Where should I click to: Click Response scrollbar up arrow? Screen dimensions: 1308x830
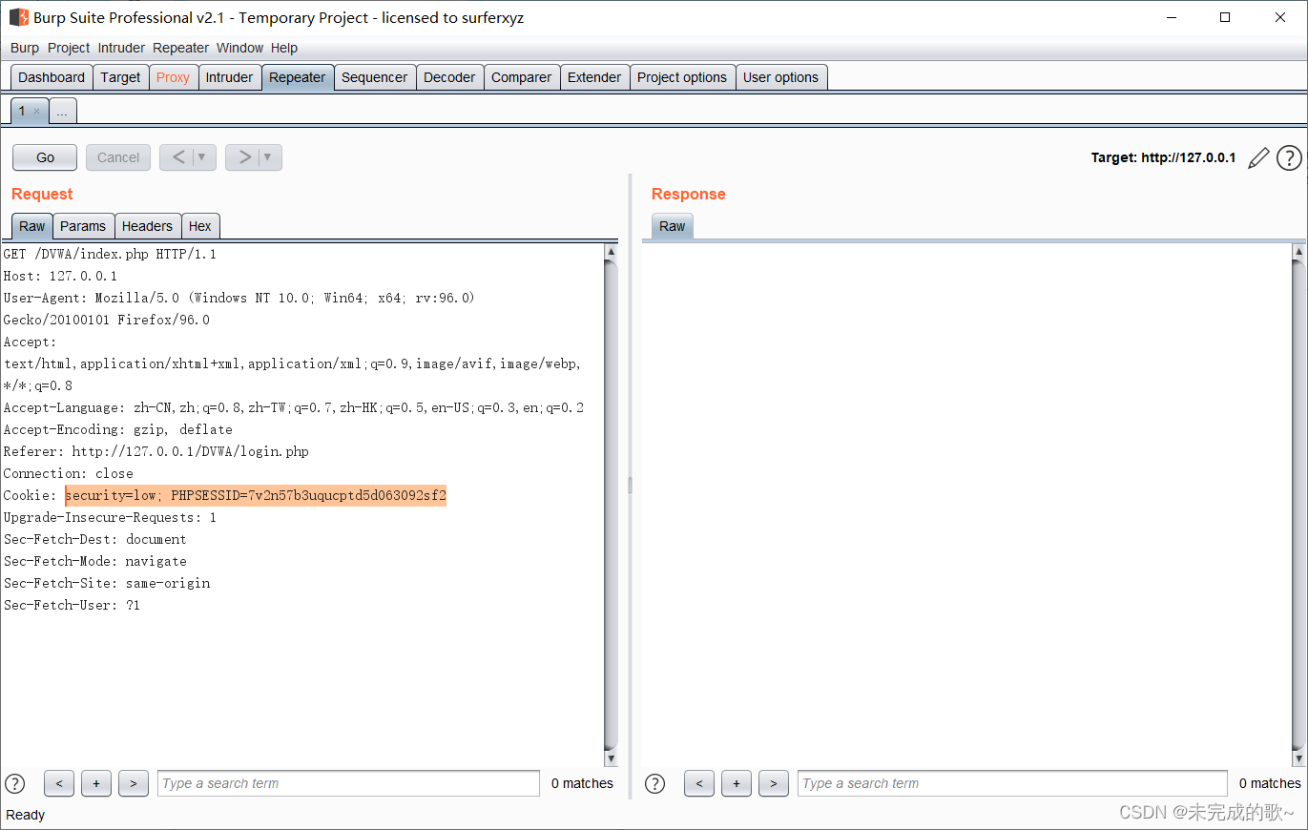point(1298,252)
